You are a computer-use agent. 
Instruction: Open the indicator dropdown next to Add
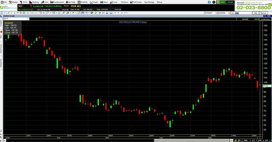pos(251,13)
